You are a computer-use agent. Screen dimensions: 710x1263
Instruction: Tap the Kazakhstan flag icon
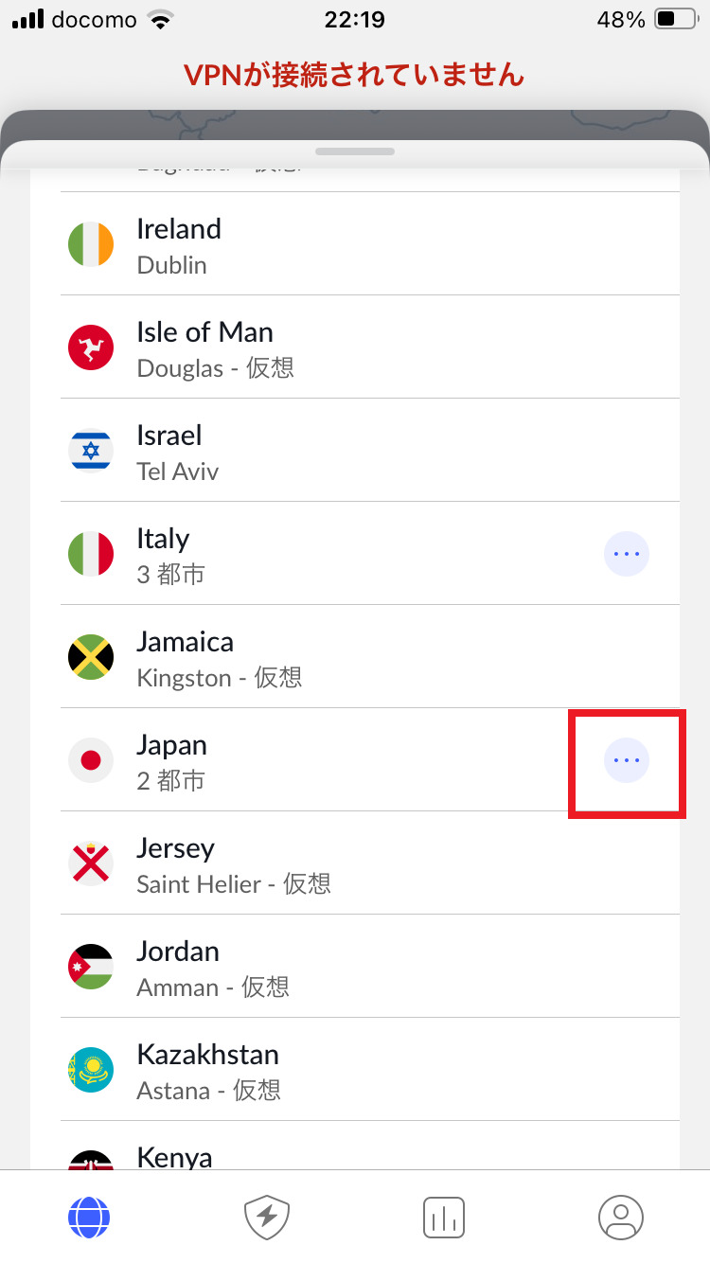pos(91,1070)
